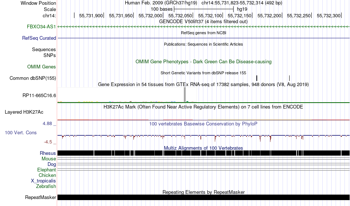Click the 'chr14:' ruler label
Screen dimensions: 350x206
coord(49,15)
